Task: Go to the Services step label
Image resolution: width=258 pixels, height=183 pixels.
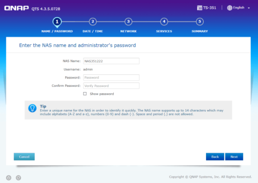Action: [x=164, y=31]
